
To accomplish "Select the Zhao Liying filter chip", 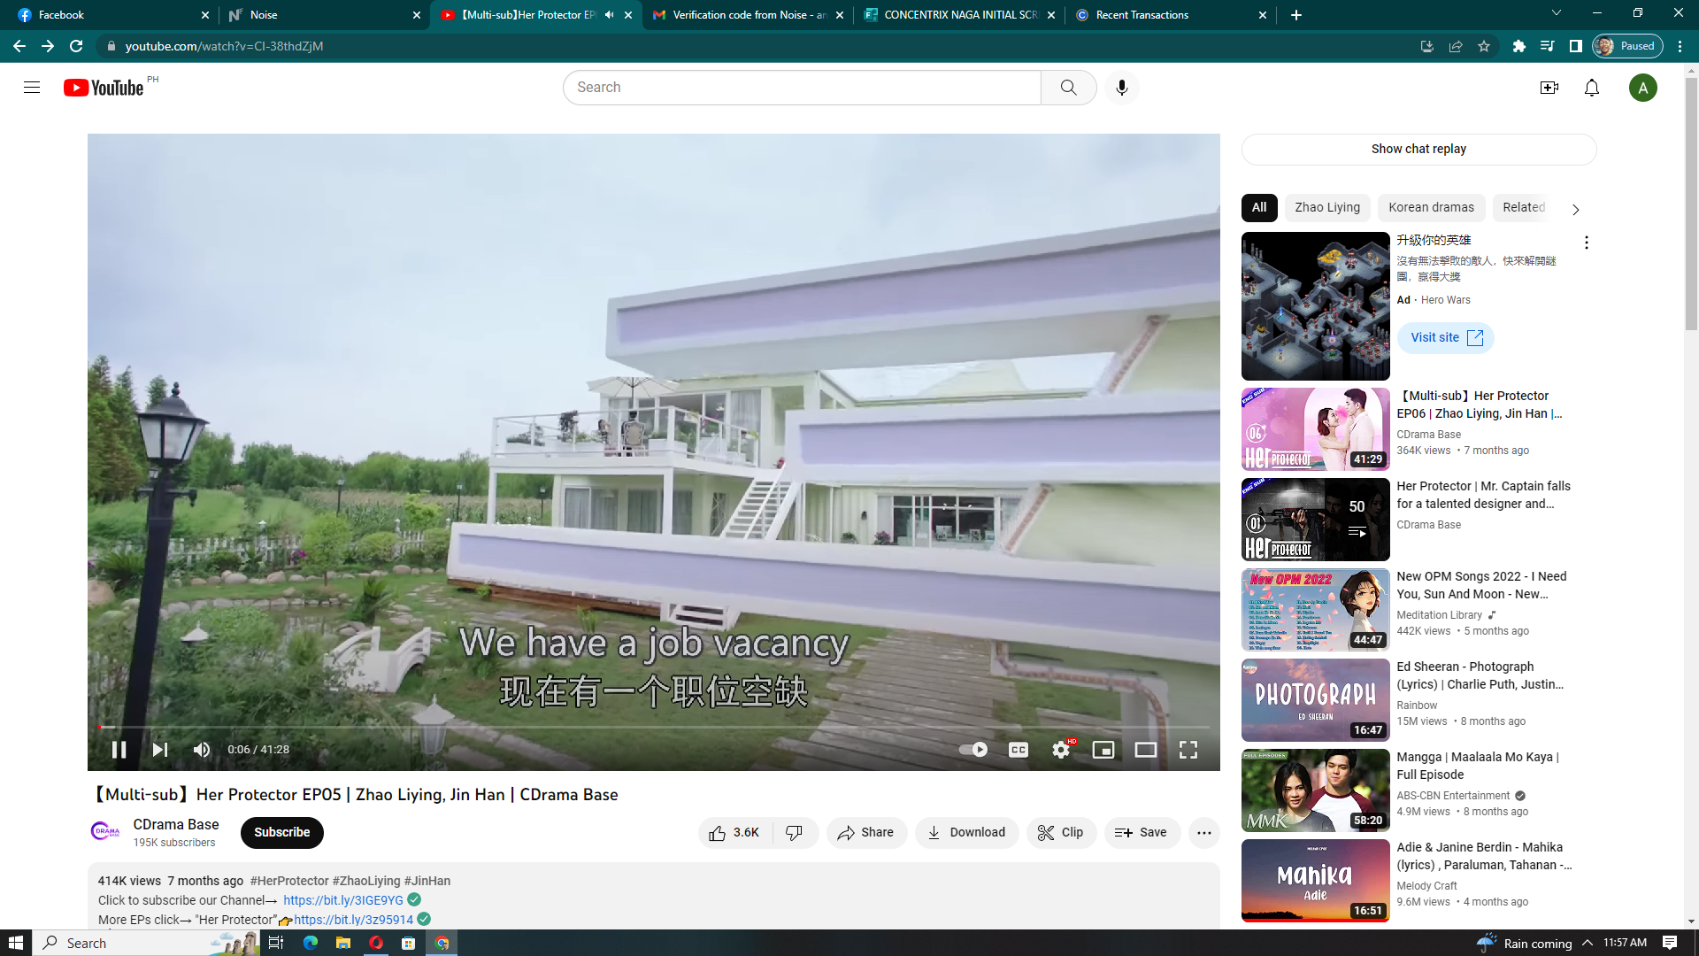I will coord(1327,208).
